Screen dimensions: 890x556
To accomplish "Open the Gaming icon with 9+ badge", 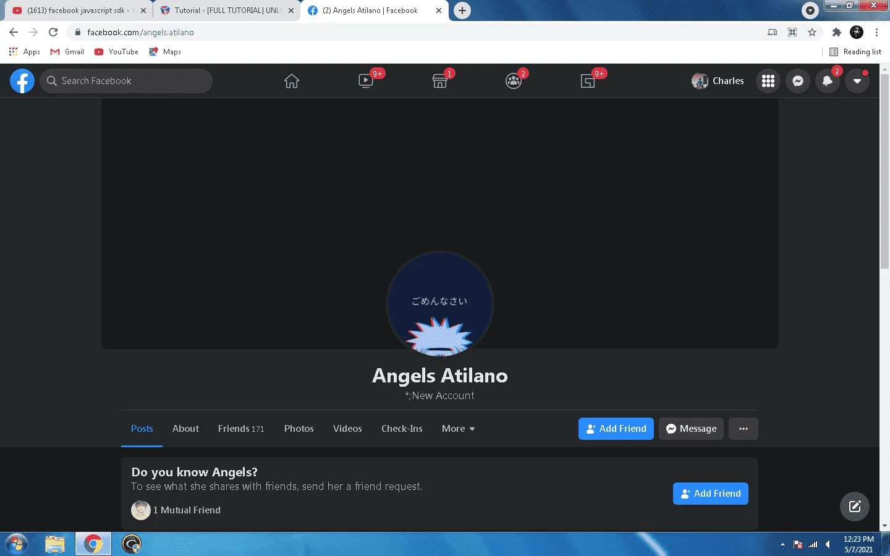I will coord(588,81).
